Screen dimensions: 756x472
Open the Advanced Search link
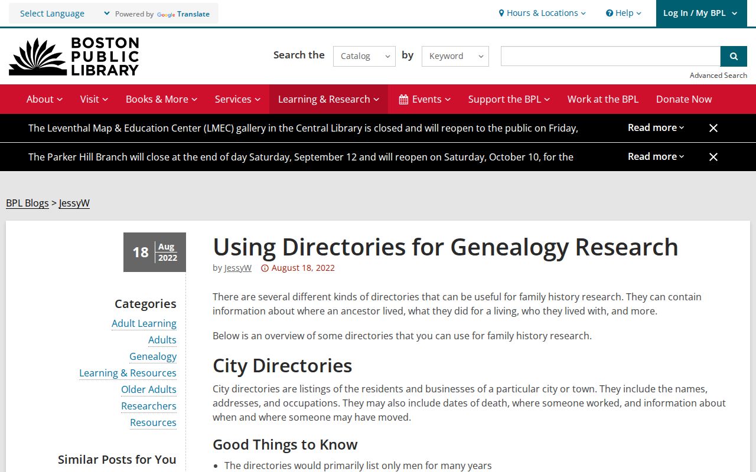pyautogui.click(x=718, y=76)
